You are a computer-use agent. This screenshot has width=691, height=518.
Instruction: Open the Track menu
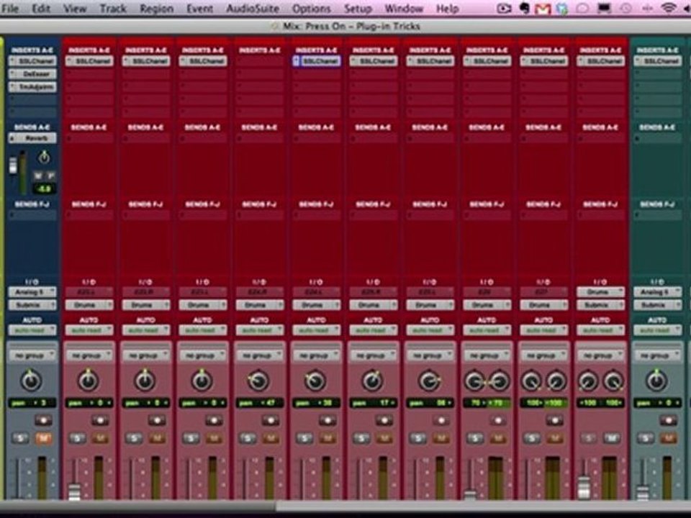(x=113, y=9)
